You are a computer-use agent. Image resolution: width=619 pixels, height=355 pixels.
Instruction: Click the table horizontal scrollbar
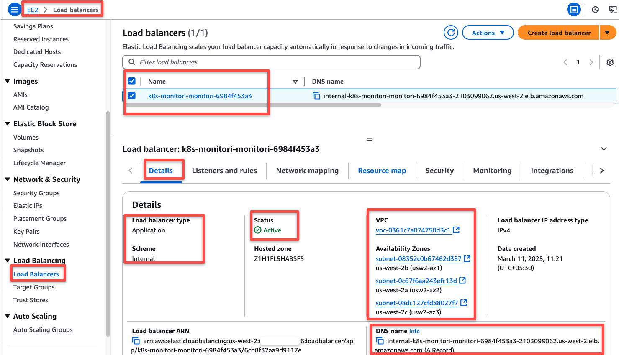(254, 105)
